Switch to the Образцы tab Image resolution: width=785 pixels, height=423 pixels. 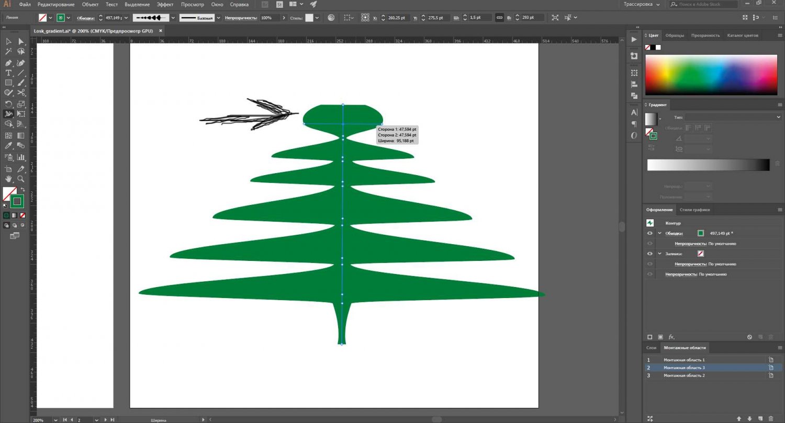coord(675,36)
